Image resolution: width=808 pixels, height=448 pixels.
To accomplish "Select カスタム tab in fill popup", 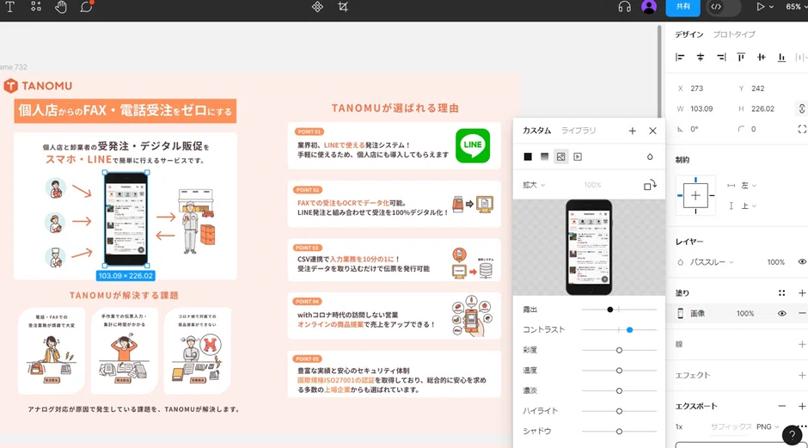I will (536, 131).
